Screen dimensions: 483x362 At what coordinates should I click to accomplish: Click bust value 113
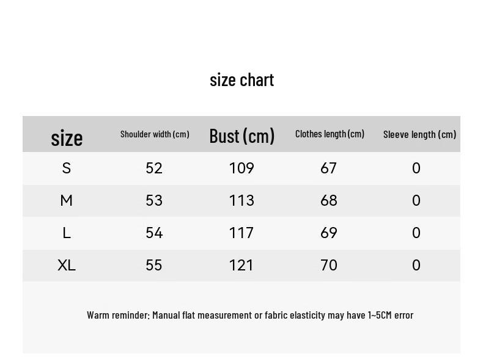coord(242,200)
